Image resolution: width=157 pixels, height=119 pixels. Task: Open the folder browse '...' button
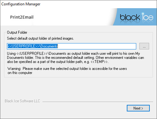[144, 46]
